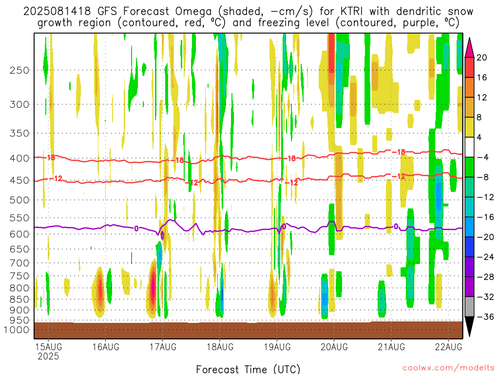The image size is (499, 374).
Task: Click the second line of the chart title
Action: pos(248,23)
